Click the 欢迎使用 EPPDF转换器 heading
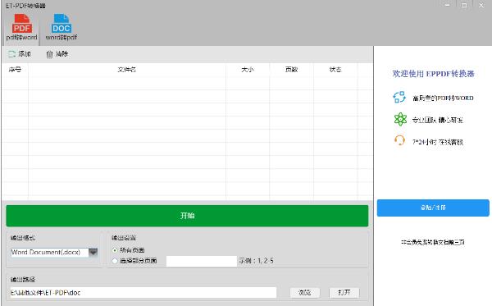Screen dimensions: 492x306 (x=433, y=74)
